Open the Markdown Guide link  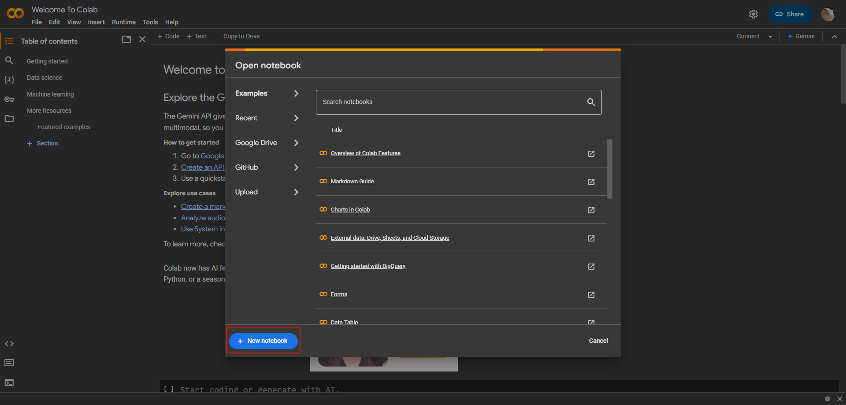tap(352, 182)
